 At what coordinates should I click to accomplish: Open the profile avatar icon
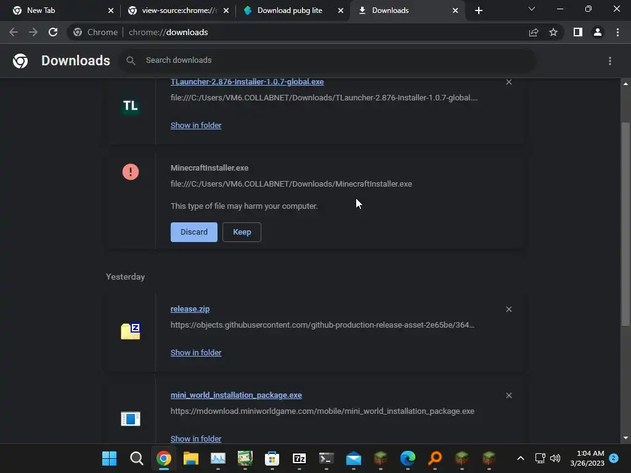click(x=598, y=32)
